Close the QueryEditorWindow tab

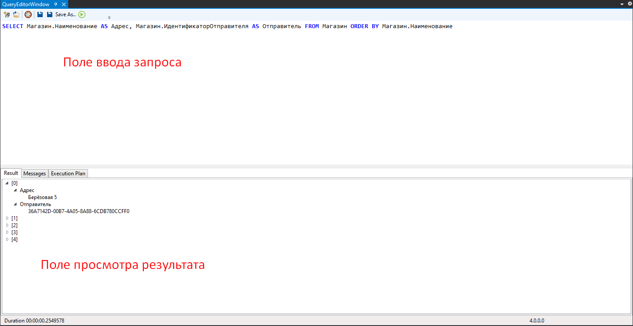(x=63, y=4)
